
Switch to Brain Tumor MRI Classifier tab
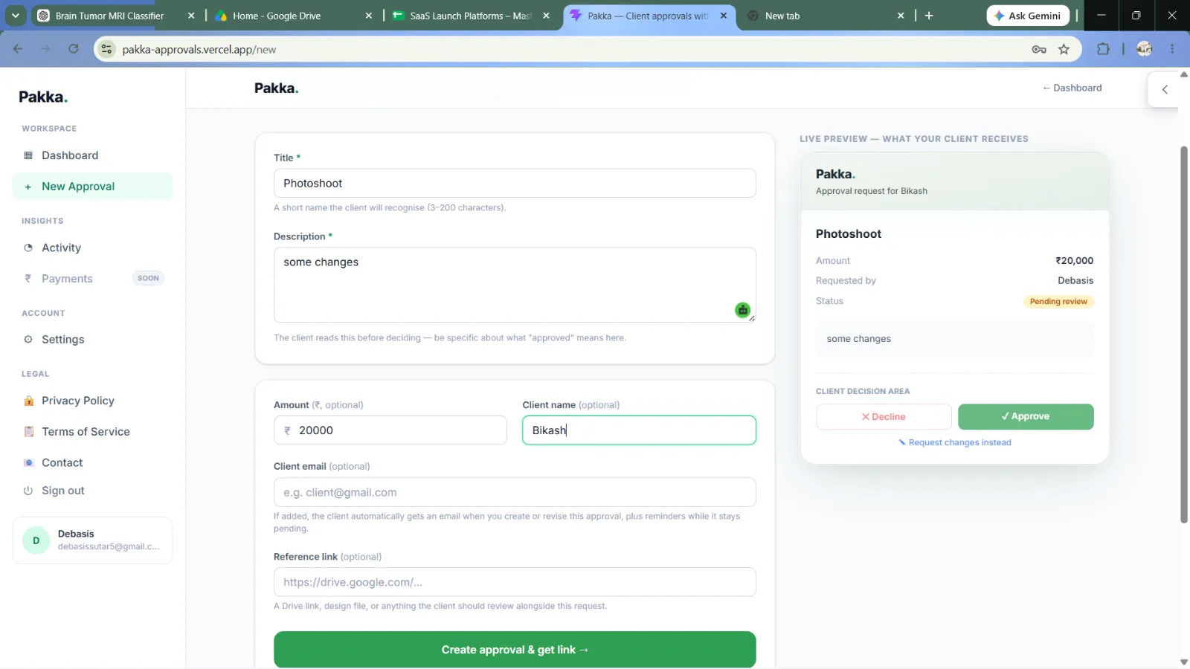(x=109, y=16)
